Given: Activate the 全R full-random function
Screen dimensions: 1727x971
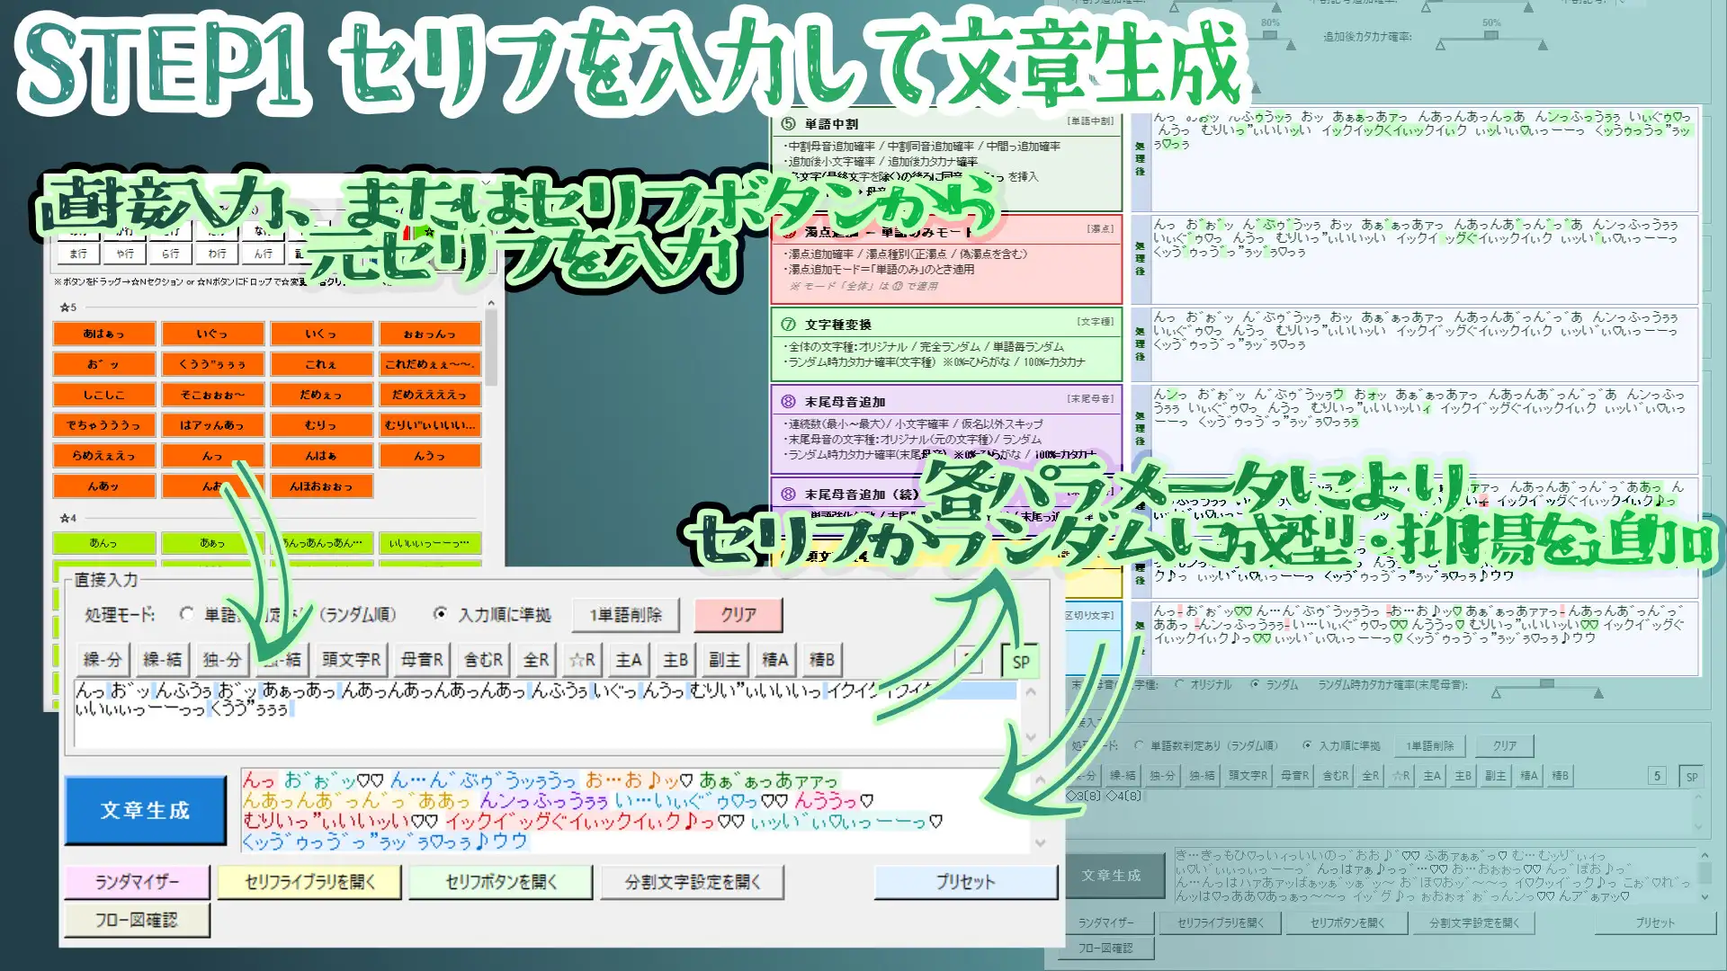Looking at the screenshot, I should click(x=538, y=659).
